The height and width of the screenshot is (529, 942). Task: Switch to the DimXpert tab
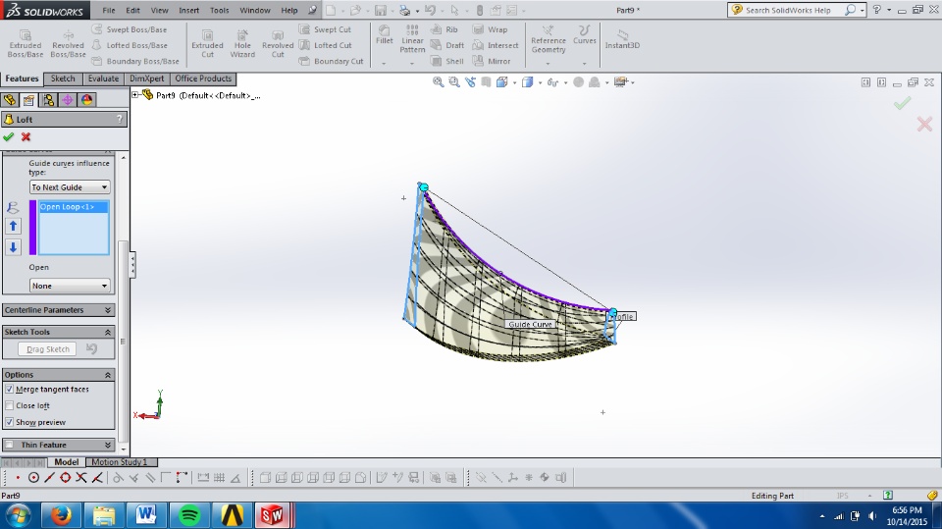pos(146,79)
